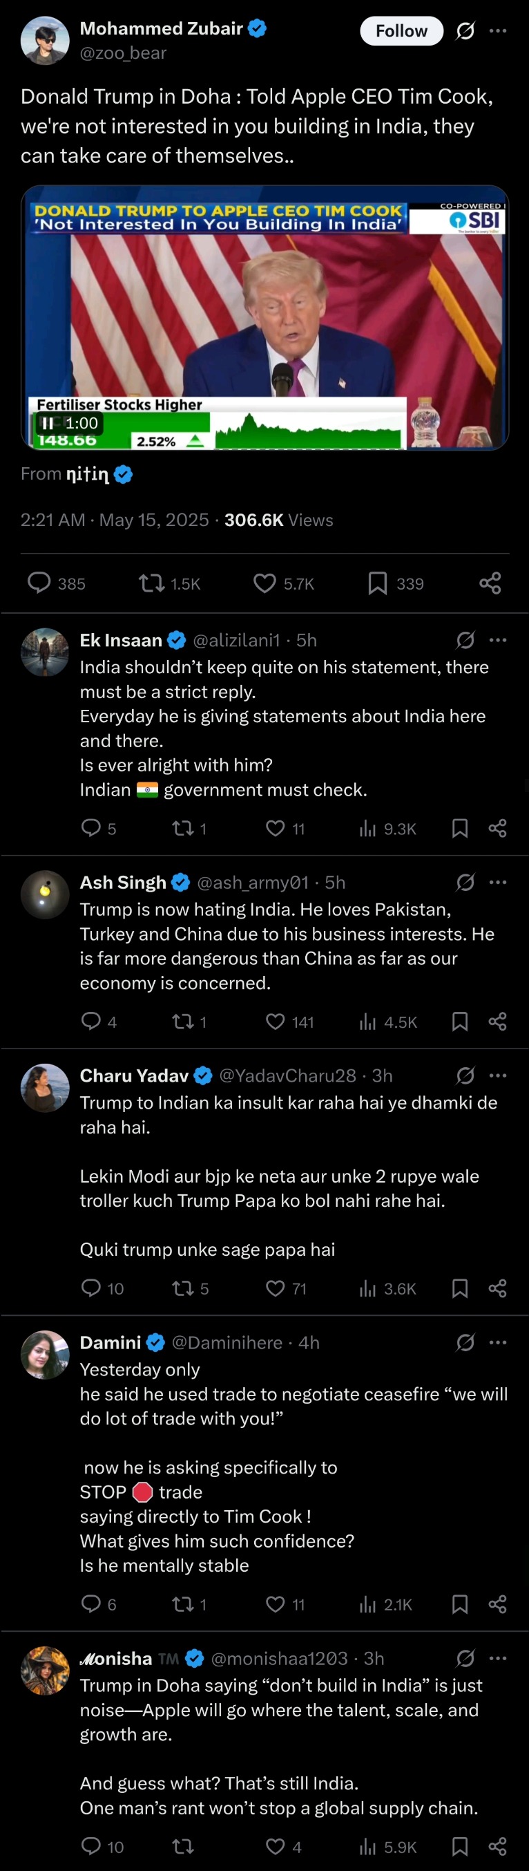Click the Grok icon beside Follow button
The width and height of the screenshot is (529, 1871).
[465, 30]
